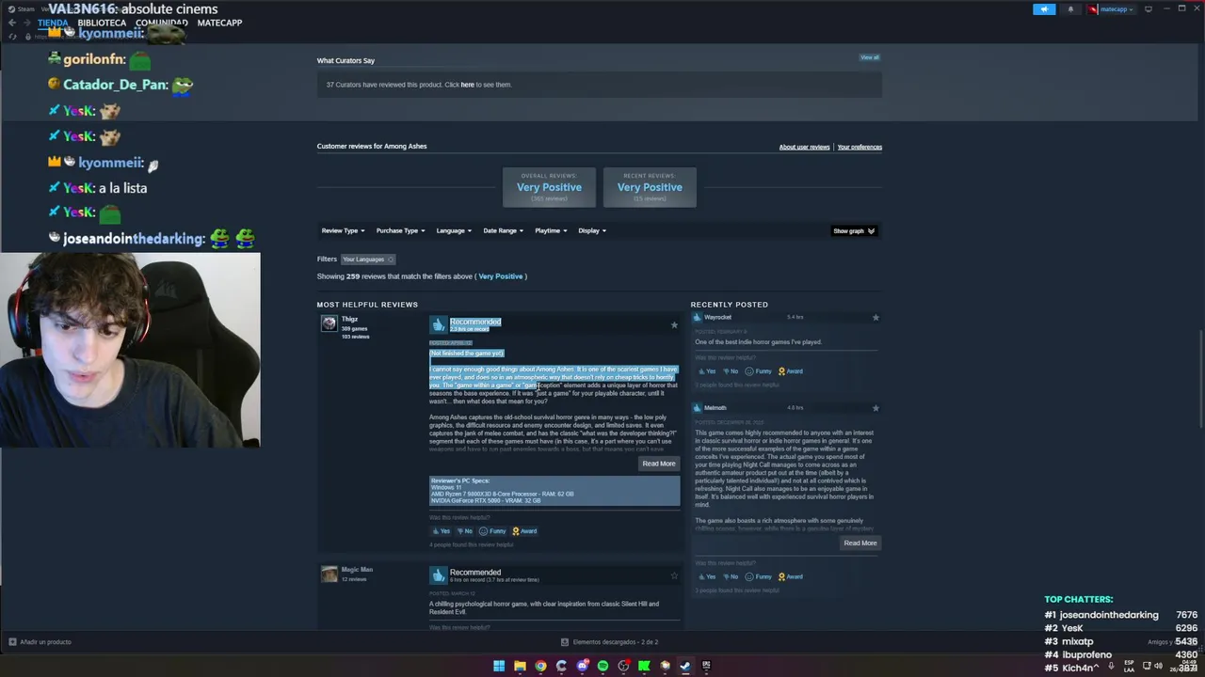Viewport: 1205px width, 677px height.
Task: Select Overall Reviews Very Positive box
Action: (x=549, y=187)
